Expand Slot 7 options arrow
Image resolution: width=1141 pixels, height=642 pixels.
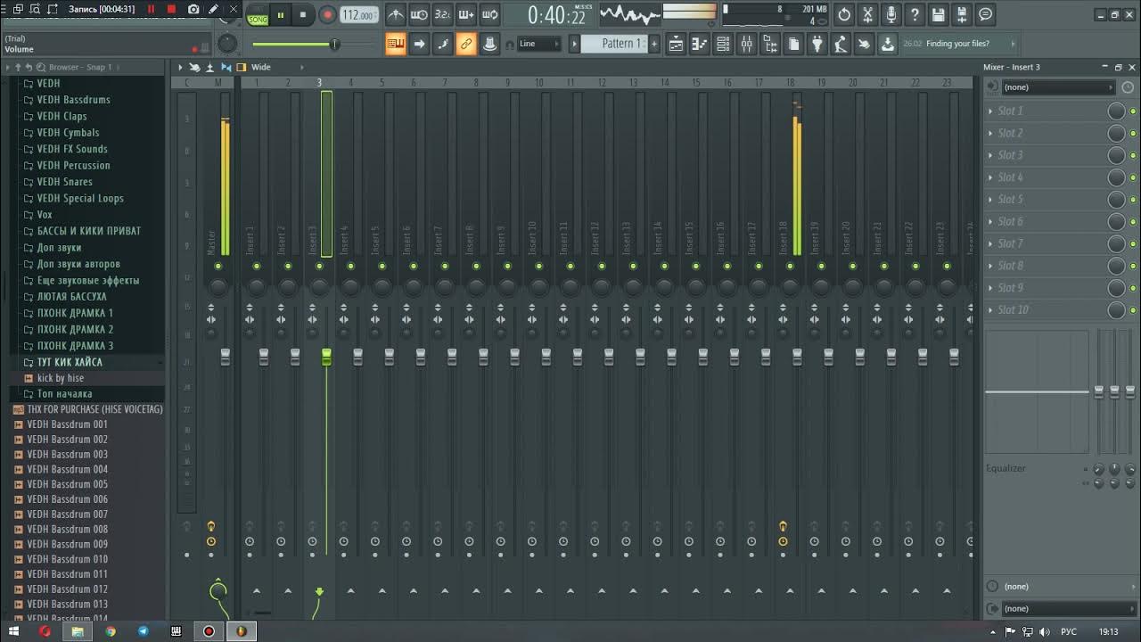tap(990, 243)
